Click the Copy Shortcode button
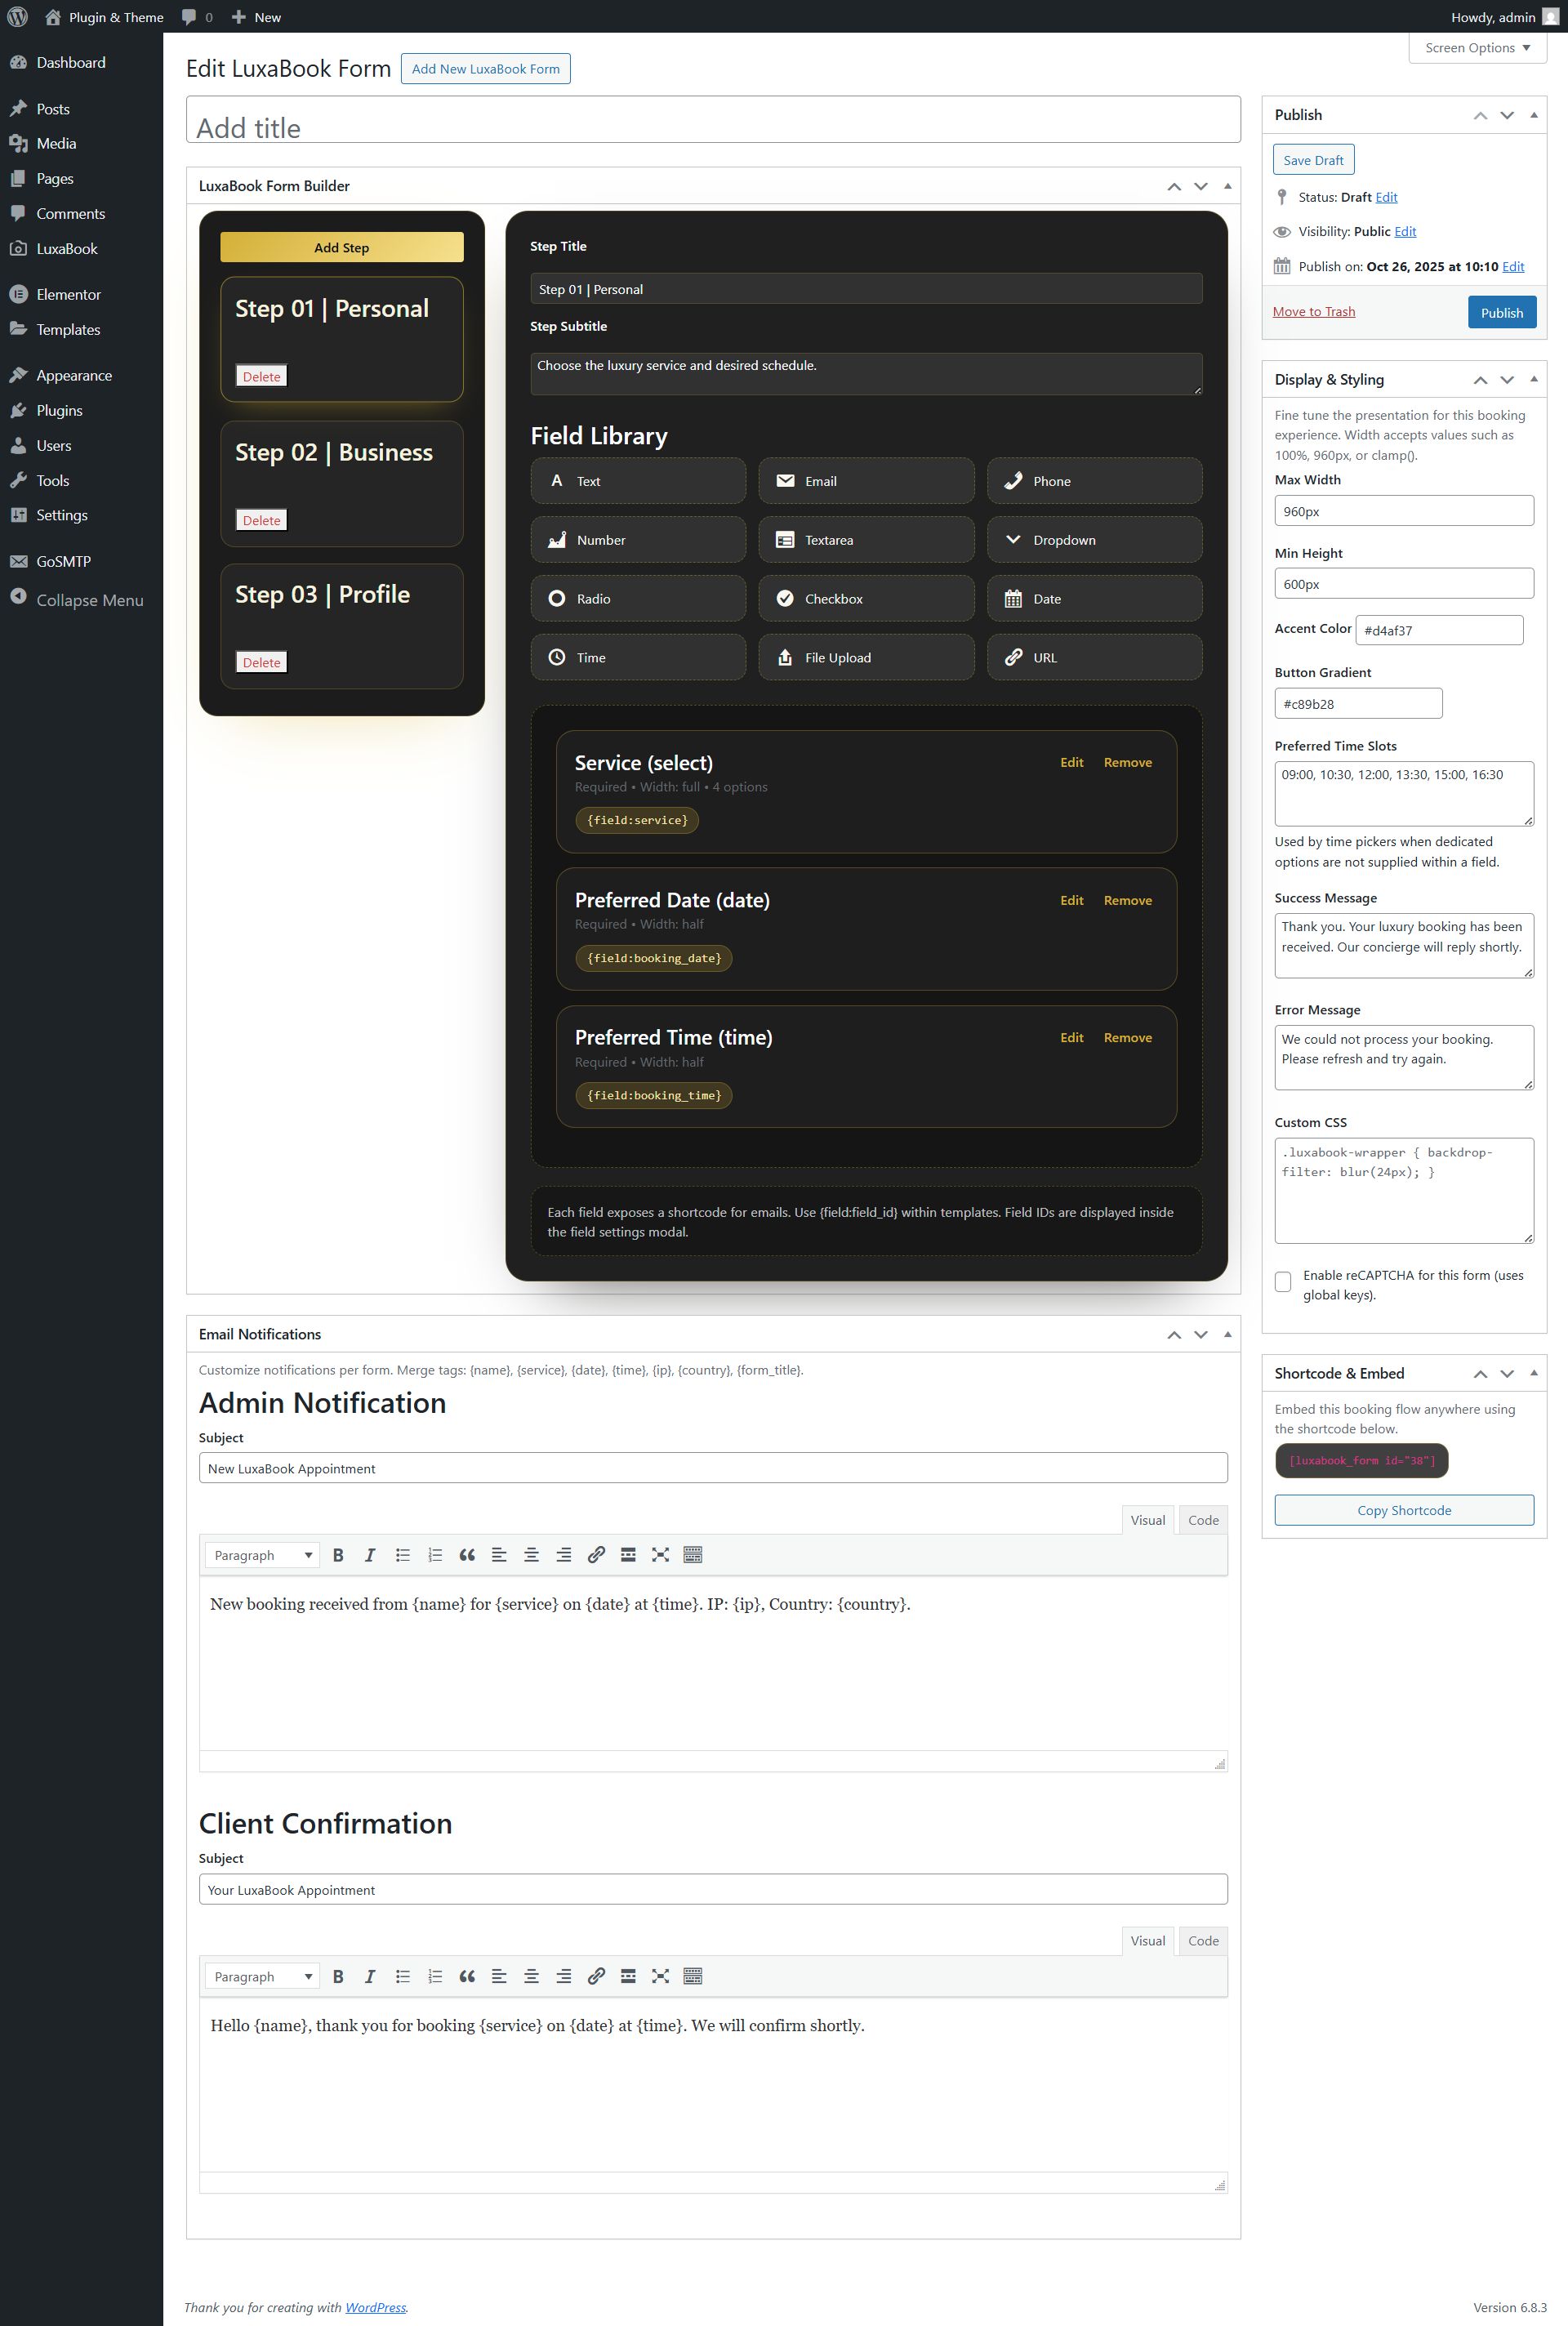The image size is (1568, 2326). pyautogui.click(x=1403, y=1510)
